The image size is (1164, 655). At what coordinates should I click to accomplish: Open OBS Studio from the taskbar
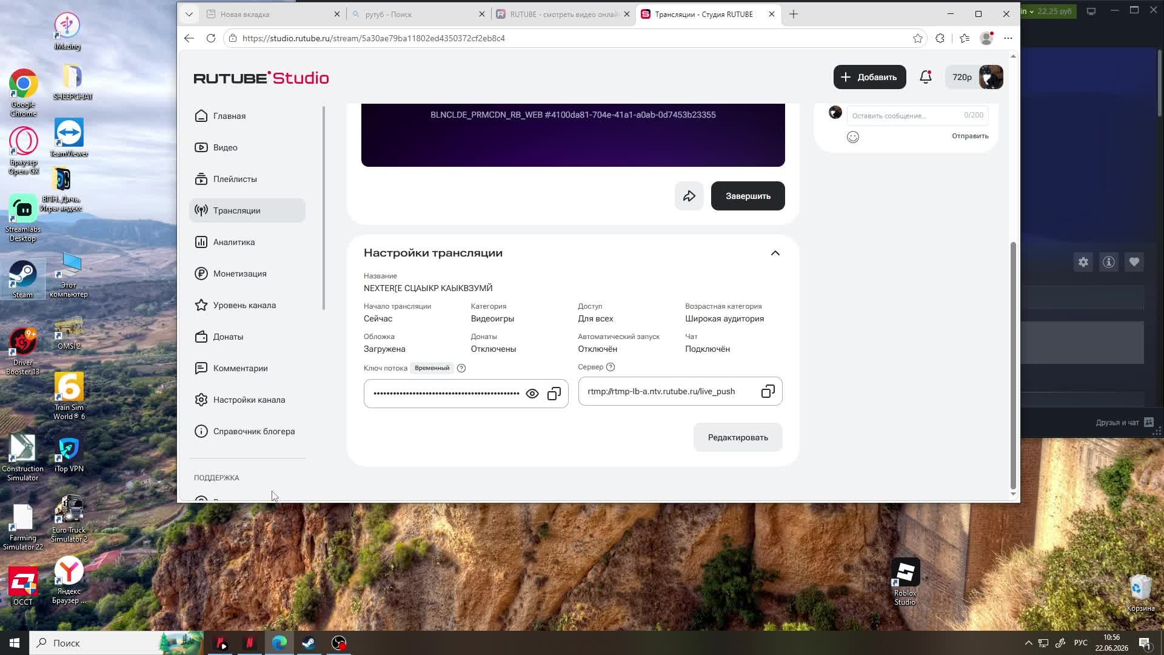339,643
